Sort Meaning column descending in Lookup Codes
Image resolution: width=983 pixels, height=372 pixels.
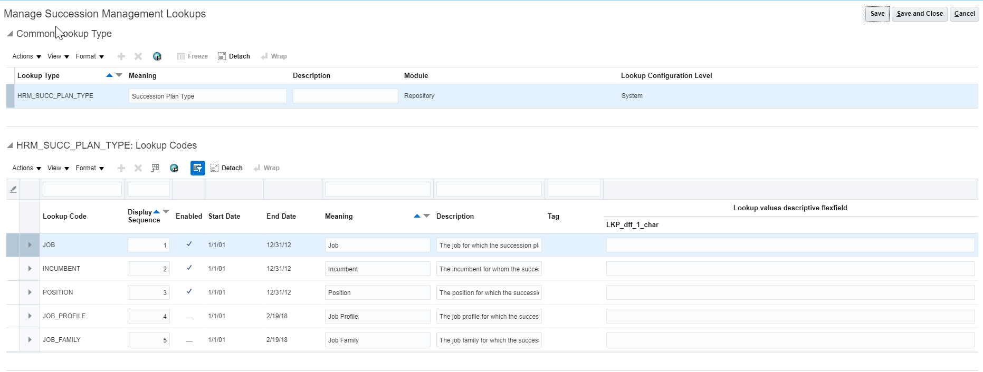point(426,216)
